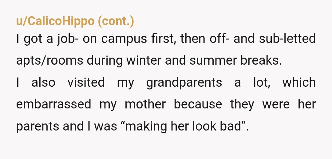Click the word "job-" in first line

point(68,39)
